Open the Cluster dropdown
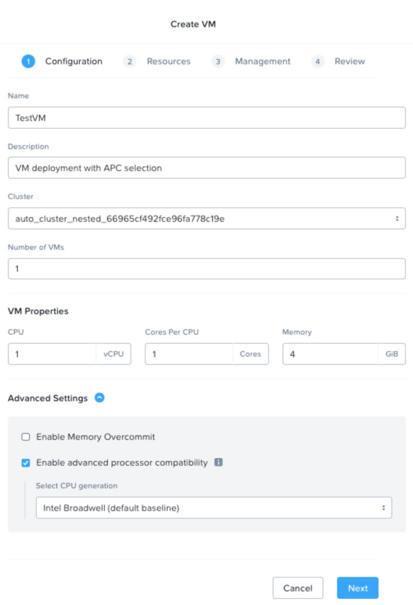 pyautogui.click(x=206, y=218)
